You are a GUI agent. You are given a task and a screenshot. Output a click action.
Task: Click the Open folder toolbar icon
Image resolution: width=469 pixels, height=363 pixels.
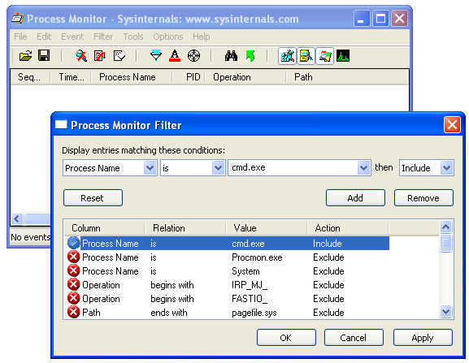(x=25, y=56)
